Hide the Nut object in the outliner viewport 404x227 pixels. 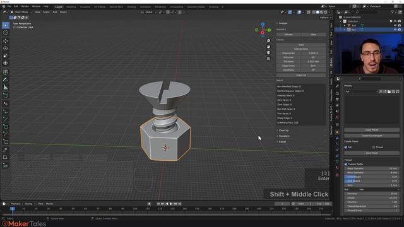395,30
